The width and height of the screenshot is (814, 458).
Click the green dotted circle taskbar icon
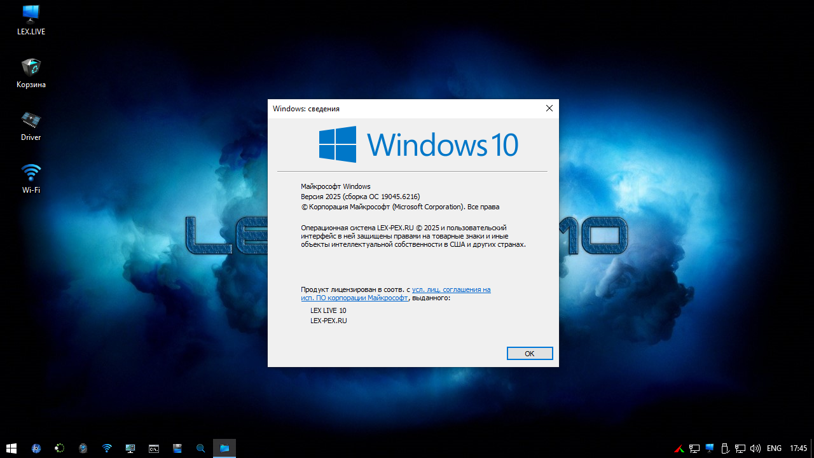tap(60, 448)
